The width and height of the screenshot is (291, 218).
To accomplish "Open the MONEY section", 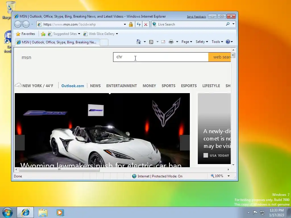I will pos(149,86).
